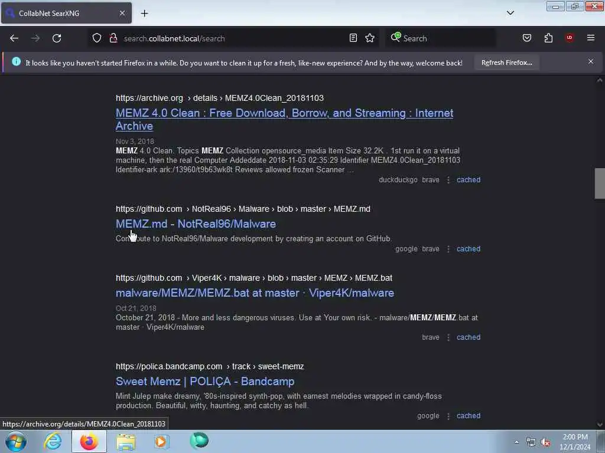
Task: Go back to the previous page
Action: click(14, 38)
